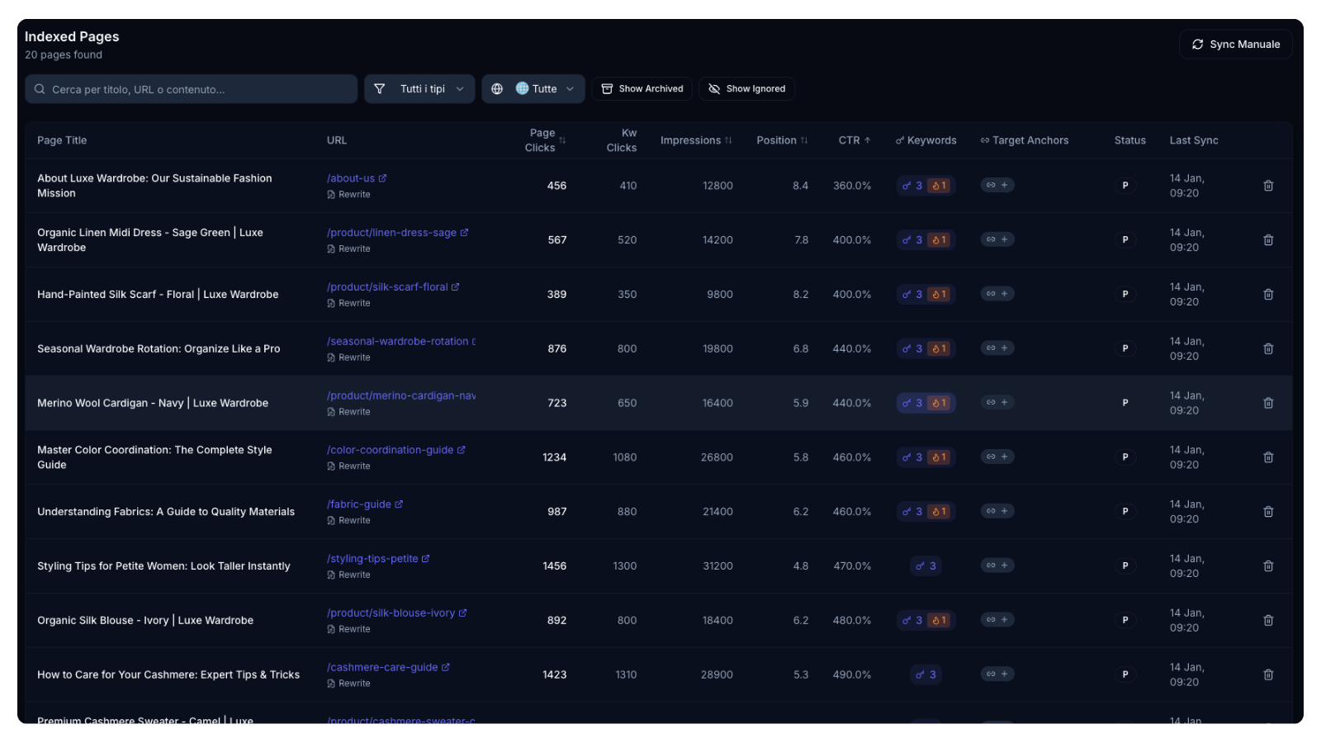Click the delete trash icon for the About page row
This screenshot has width=1321, height=743.
(1268, 186)
